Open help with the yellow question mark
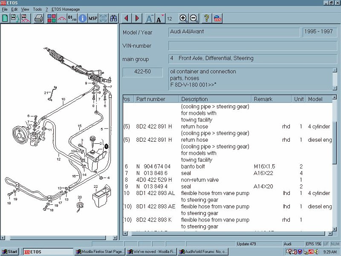The height and width of the screenshot is (256, 341). click(x=207, y=18)
